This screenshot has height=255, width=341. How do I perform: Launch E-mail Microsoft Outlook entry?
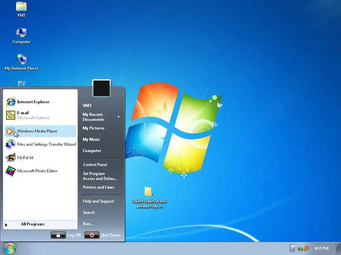point(40,115)
